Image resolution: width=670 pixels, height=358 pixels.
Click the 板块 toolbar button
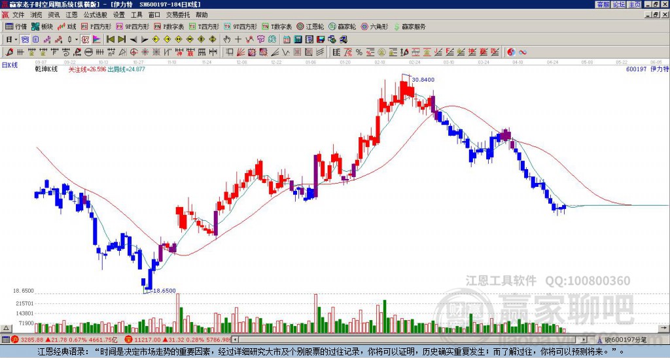point(43,26)
